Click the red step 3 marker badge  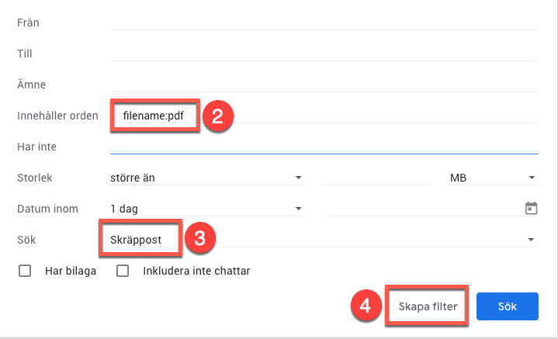[199, 240]
